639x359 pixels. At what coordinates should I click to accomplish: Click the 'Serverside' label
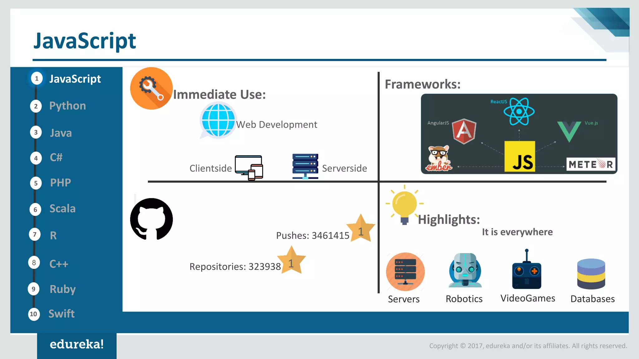point(344,168)
